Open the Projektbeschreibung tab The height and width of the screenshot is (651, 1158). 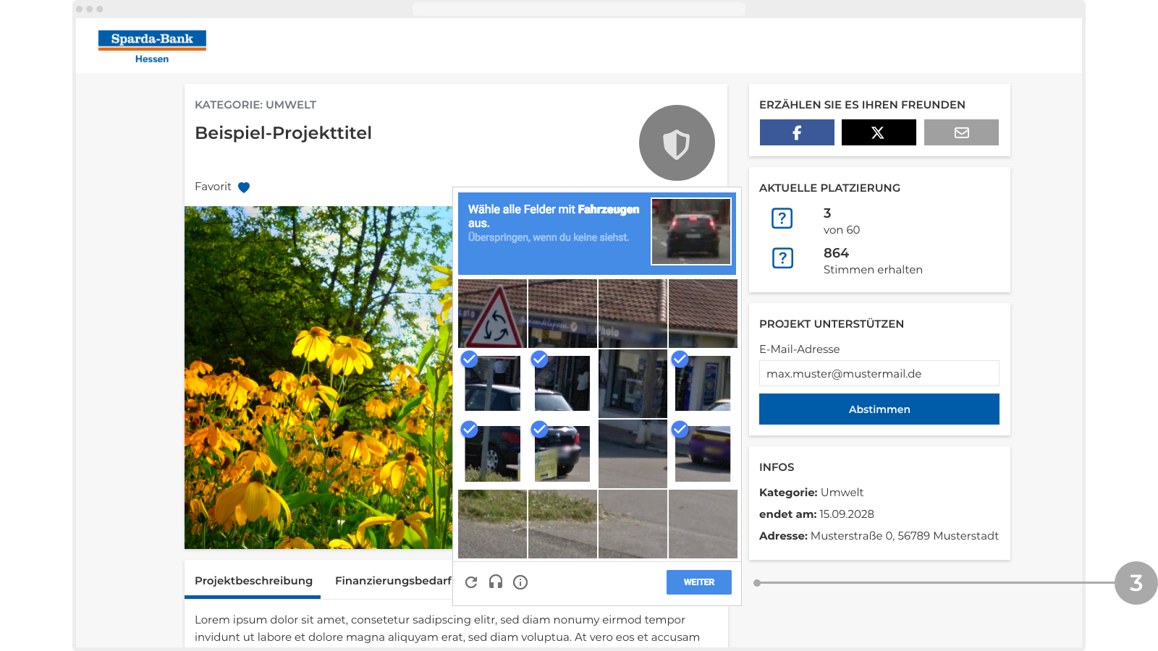coord(253,581)
